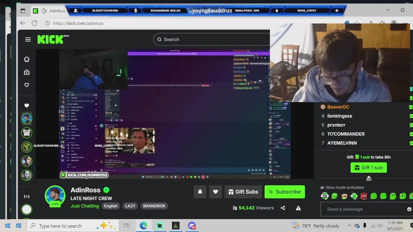Click the verified badge next to AdinRoss

tap(106, 190)
